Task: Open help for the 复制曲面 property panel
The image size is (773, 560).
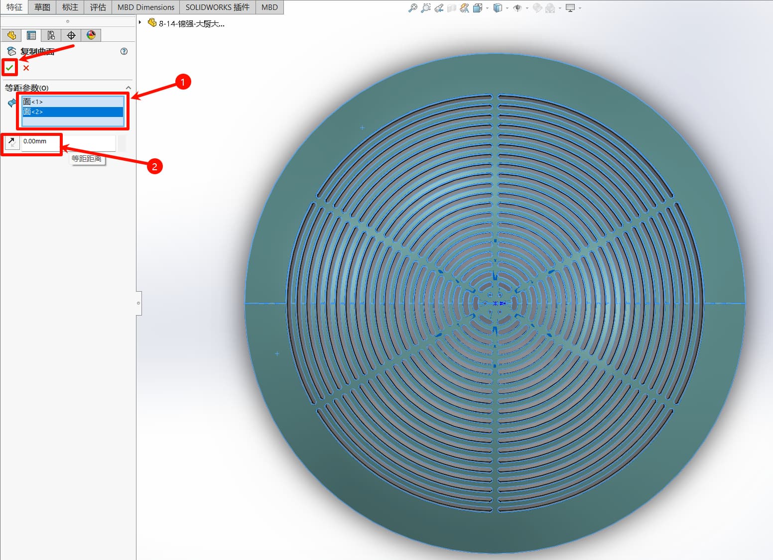Action: (x=124, y=51)
